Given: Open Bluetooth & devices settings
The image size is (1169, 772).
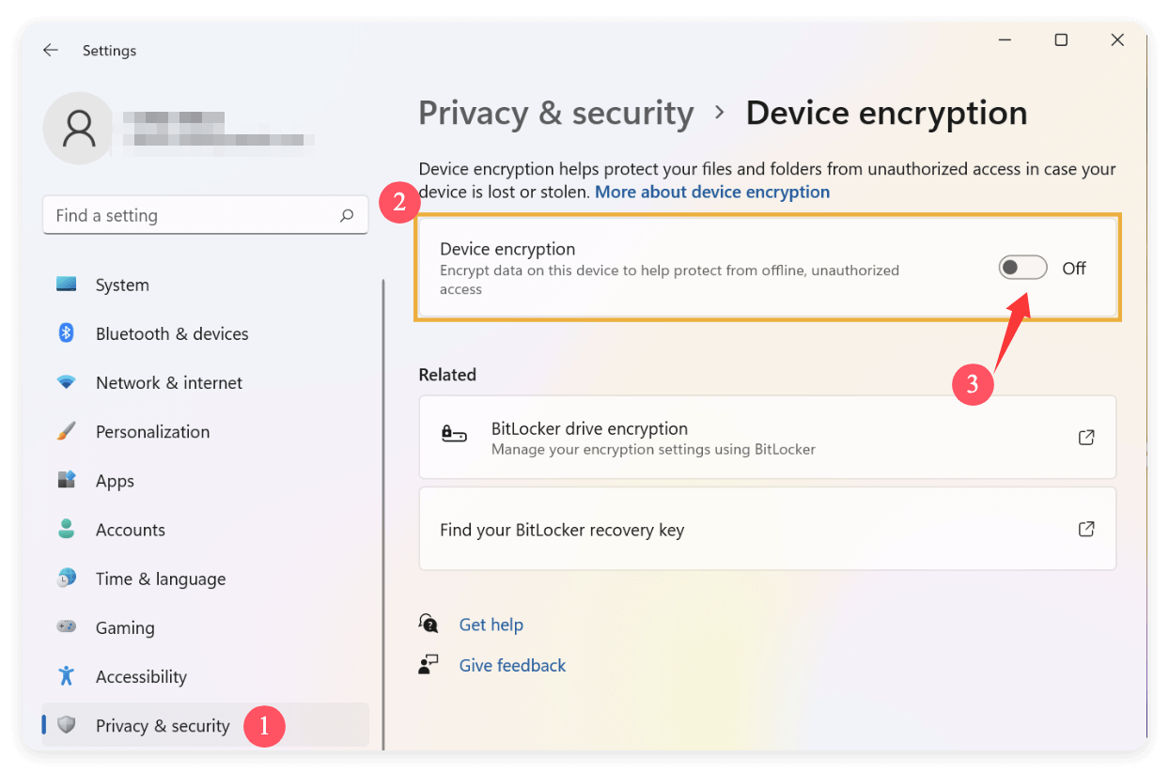Looking at the screenshot, I should tap(67, 333).
